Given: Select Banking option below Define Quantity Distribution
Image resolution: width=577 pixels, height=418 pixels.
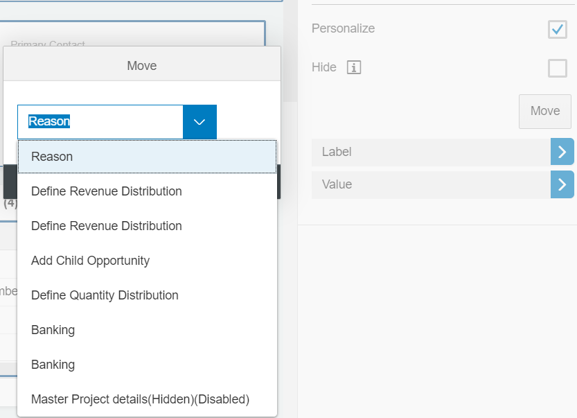Looking at the screenshot, I should (147, 329).
